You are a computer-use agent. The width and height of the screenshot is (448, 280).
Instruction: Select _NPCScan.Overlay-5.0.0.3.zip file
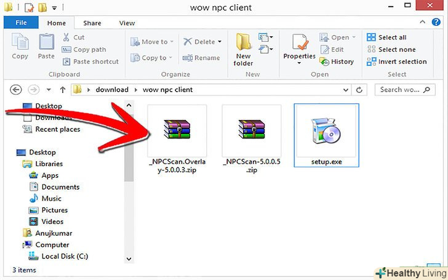click(x=177, y=139)
